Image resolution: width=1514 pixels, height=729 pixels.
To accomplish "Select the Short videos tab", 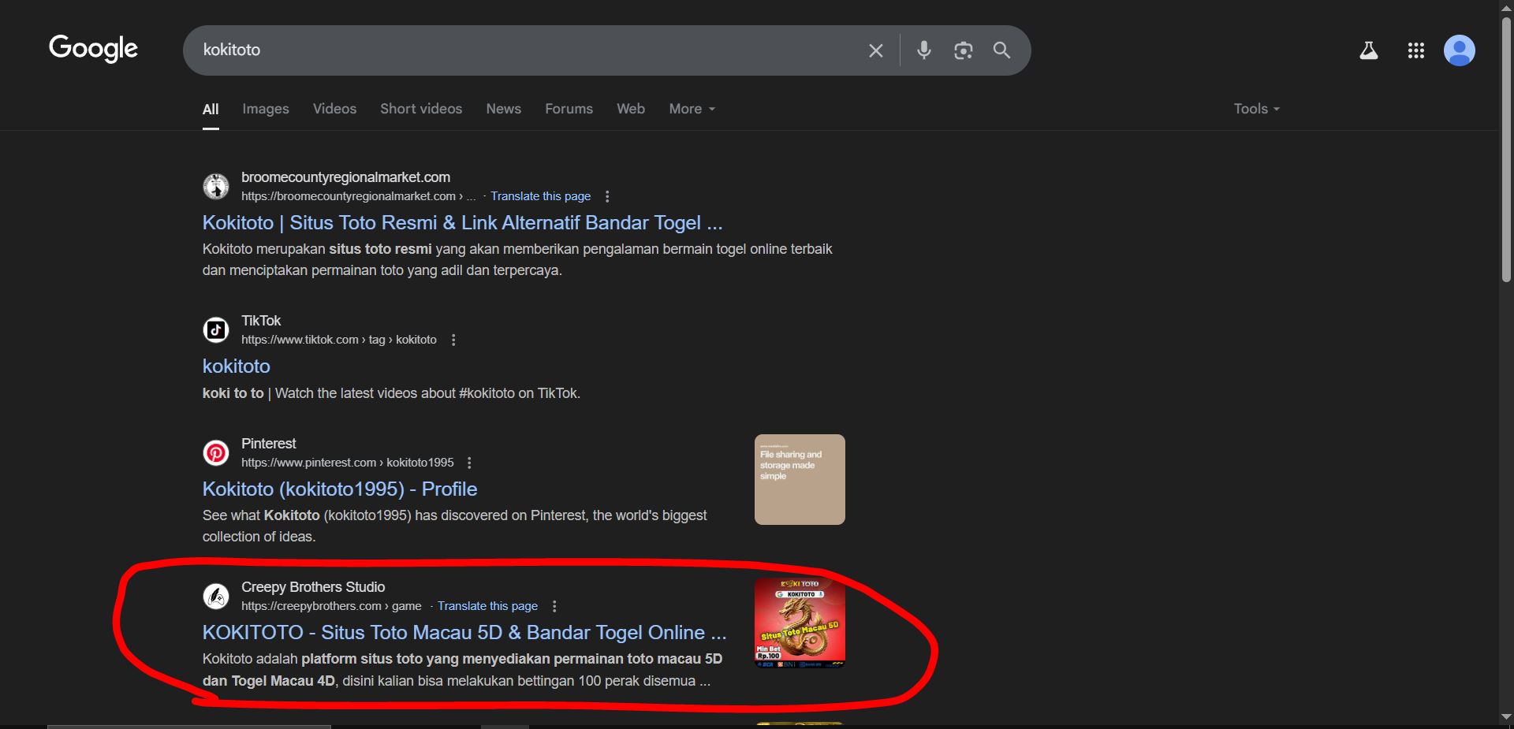I will click(421, 109).
